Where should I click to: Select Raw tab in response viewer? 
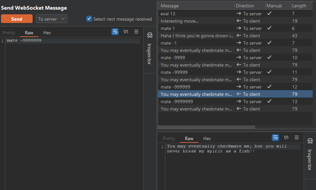189,138
